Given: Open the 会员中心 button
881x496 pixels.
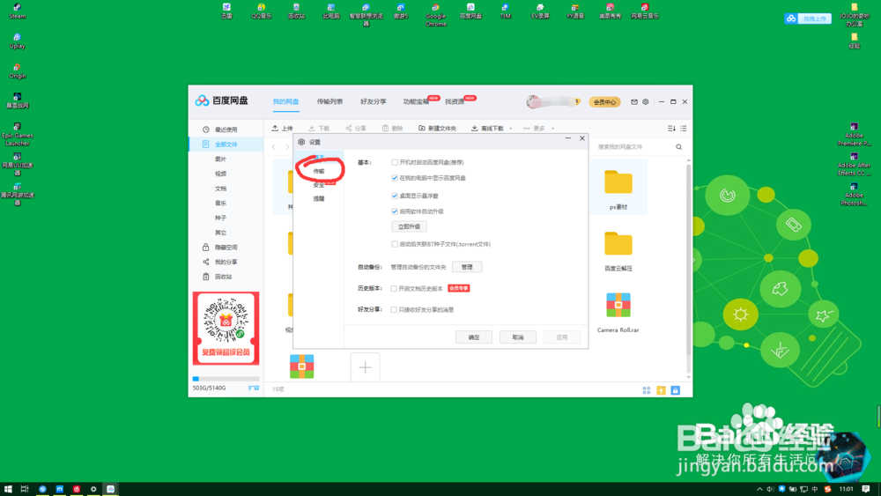Looking at the screenshot, I should click(604, 102).
